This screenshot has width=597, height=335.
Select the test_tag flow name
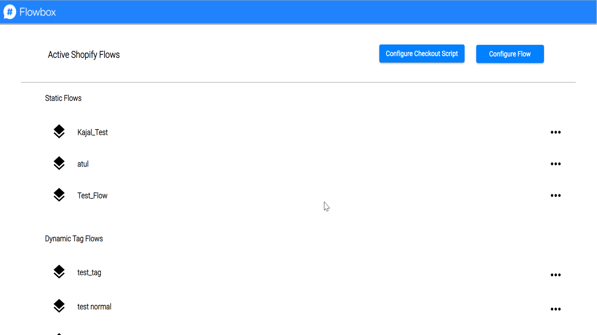pyautogui.click(x=89, y=273)
